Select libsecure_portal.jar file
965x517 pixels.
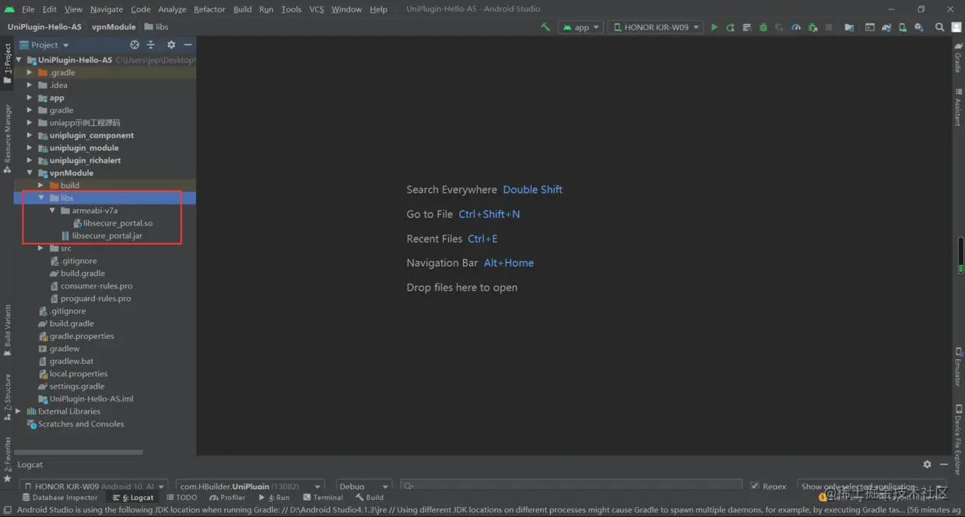tap(107, 236)
